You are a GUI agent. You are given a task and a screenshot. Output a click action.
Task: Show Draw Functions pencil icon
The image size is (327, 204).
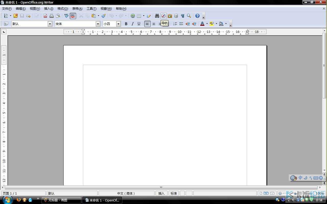(149, 16)
